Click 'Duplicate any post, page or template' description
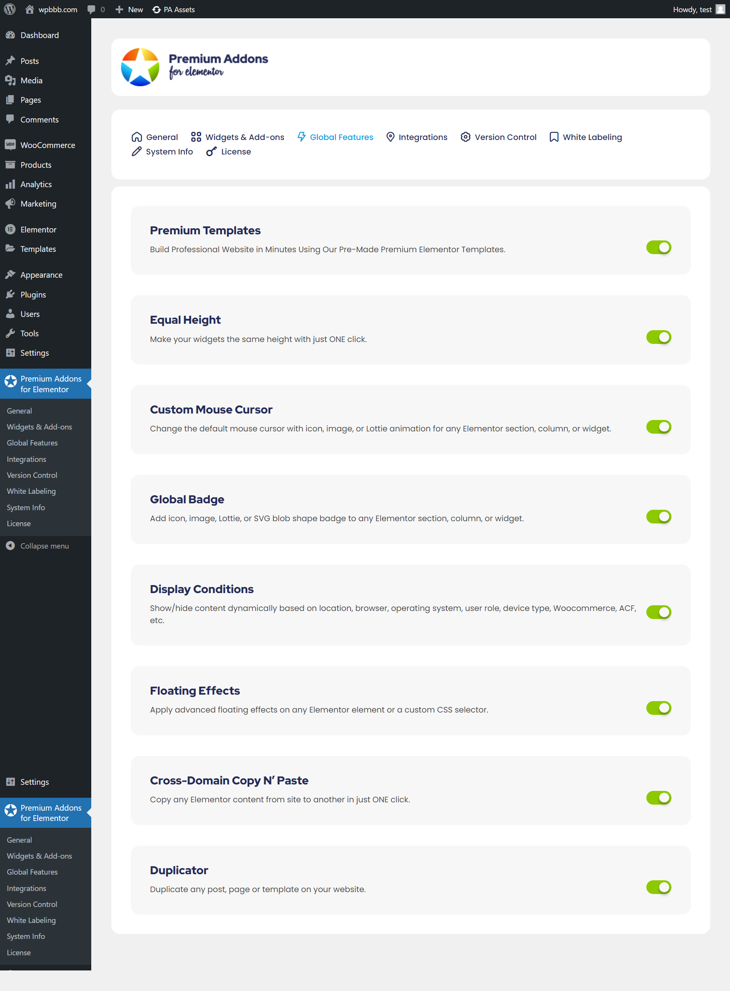730x991 pixels. point(258,889)
